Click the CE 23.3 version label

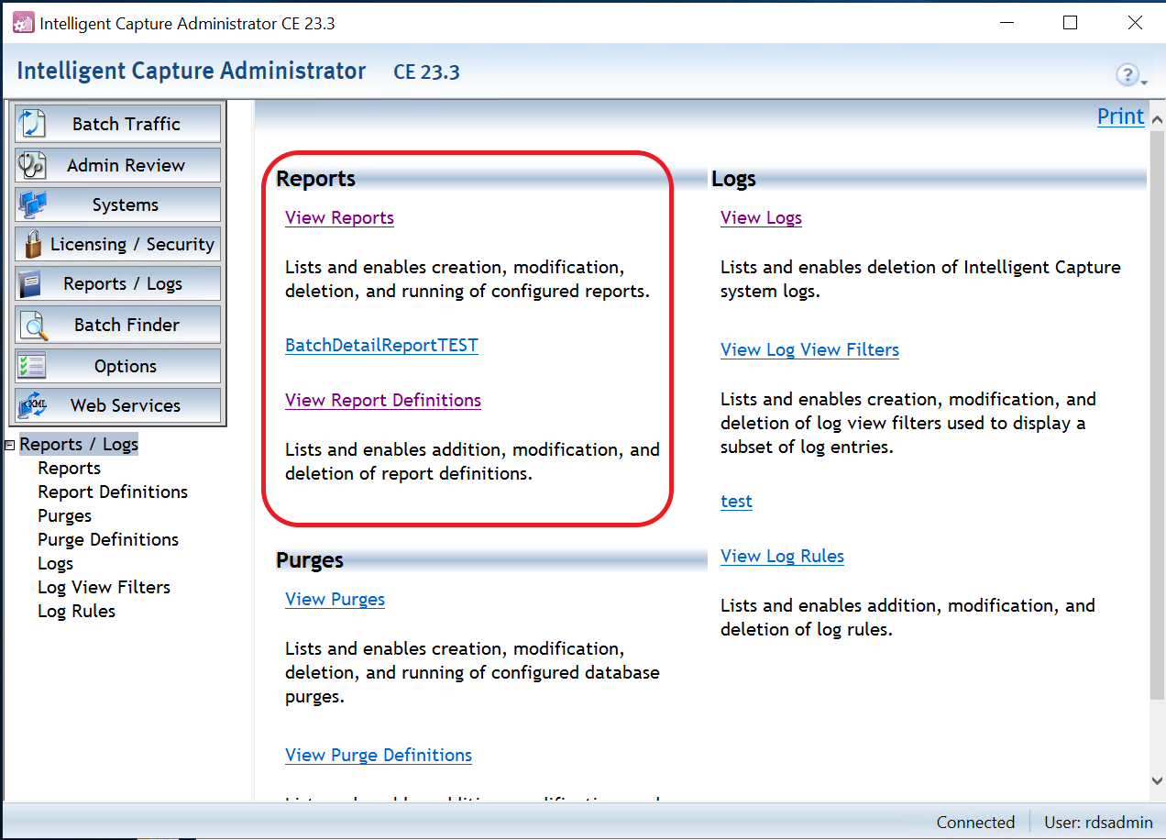click(x=426, y=72)
